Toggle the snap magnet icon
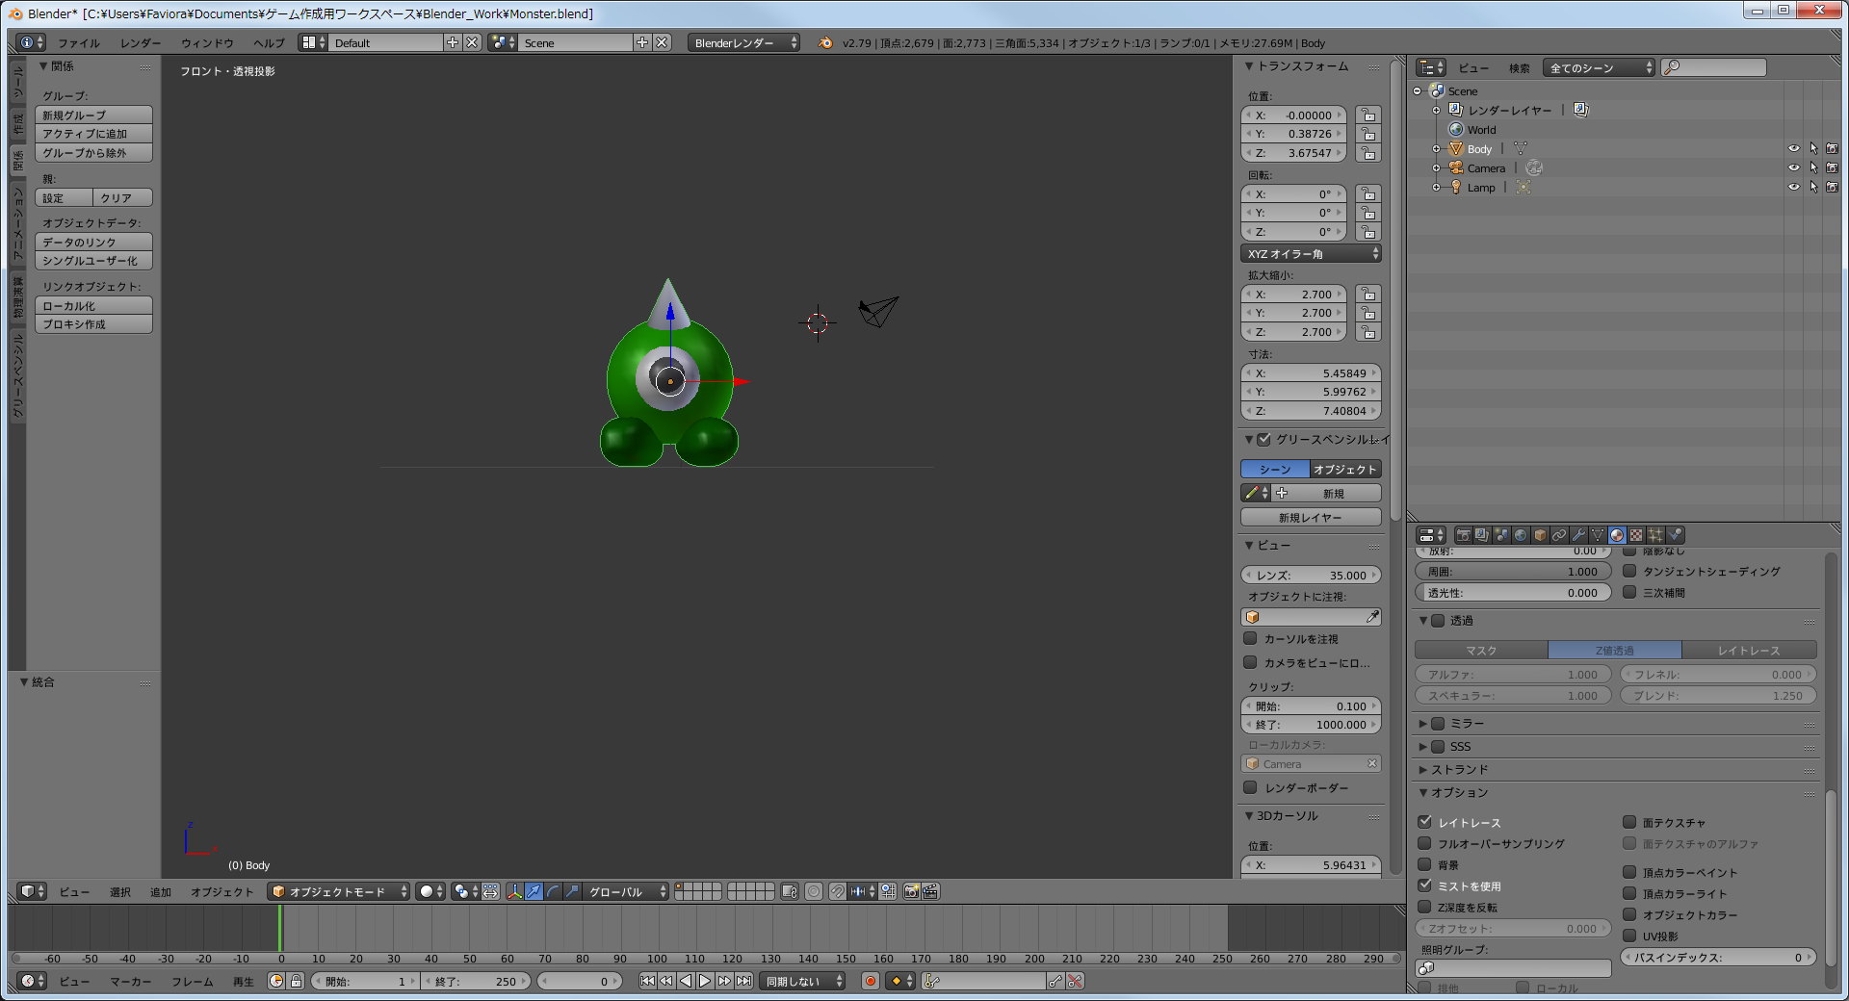The width and height of the screenshot is (1849, 1001). (838, 891)
